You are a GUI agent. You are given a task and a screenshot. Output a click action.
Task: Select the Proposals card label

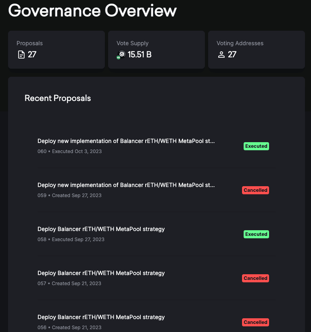tap(29, 43)
